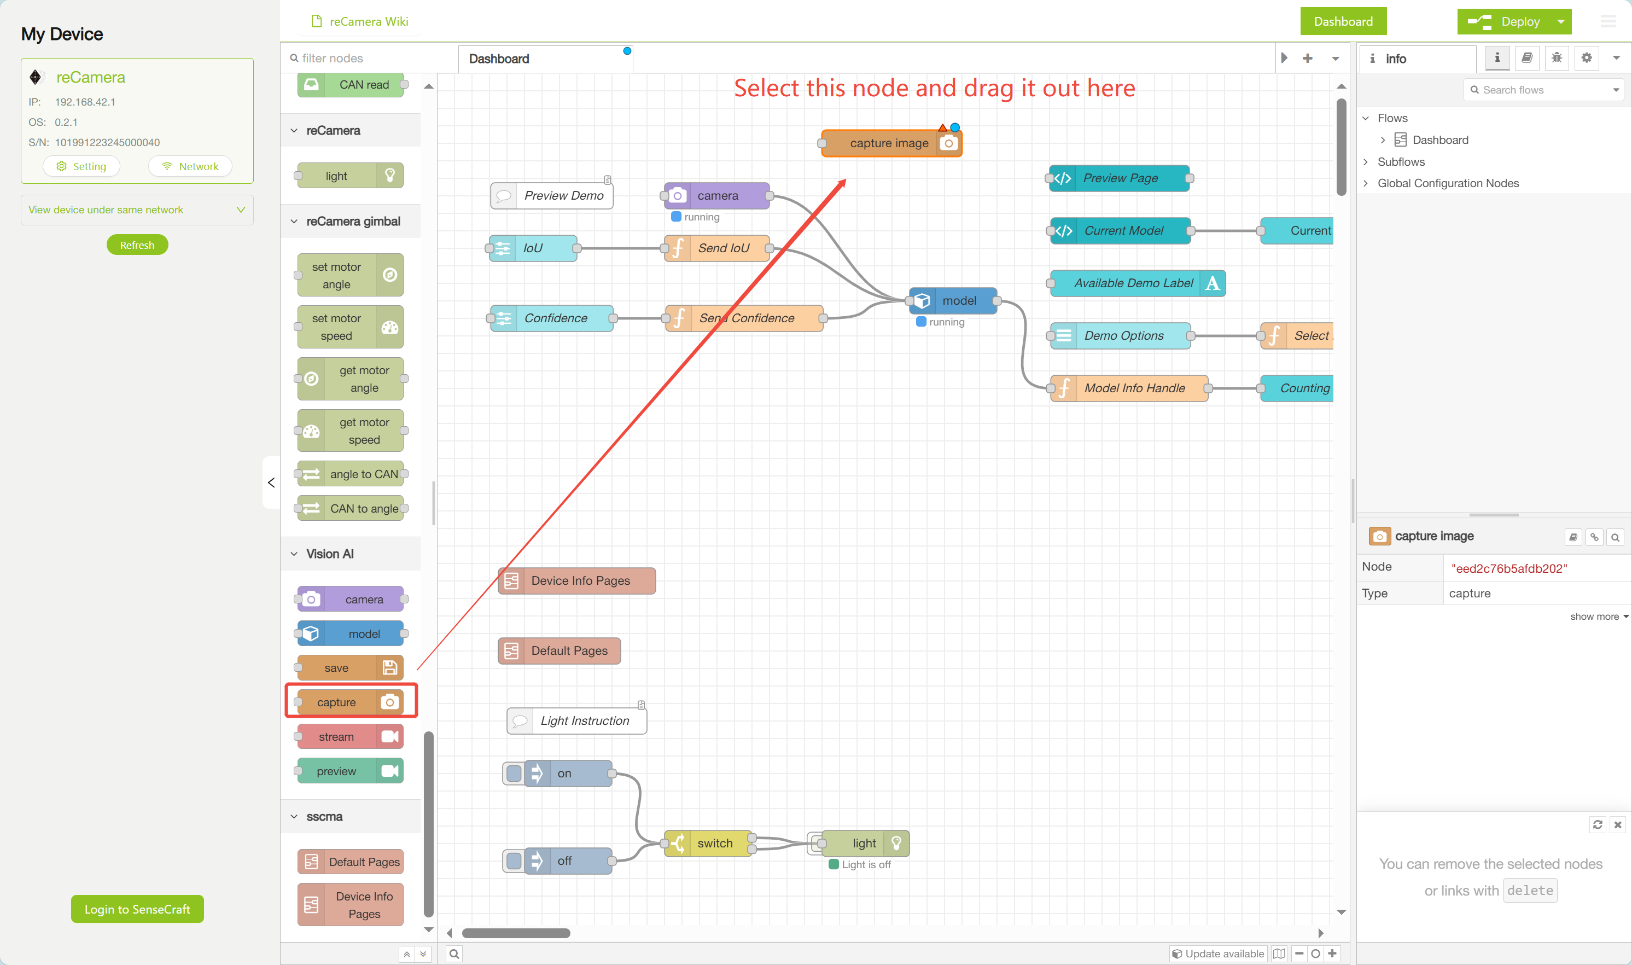Click the add new flow plus icon

tap(1308, 58)
